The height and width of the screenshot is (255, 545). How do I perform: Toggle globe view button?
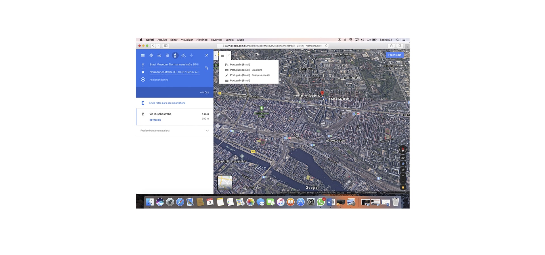tap(403, 164)
